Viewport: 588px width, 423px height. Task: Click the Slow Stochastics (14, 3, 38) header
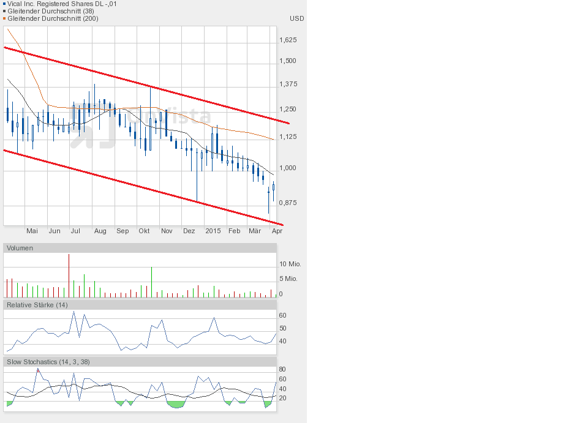click(x=48, y=362)
